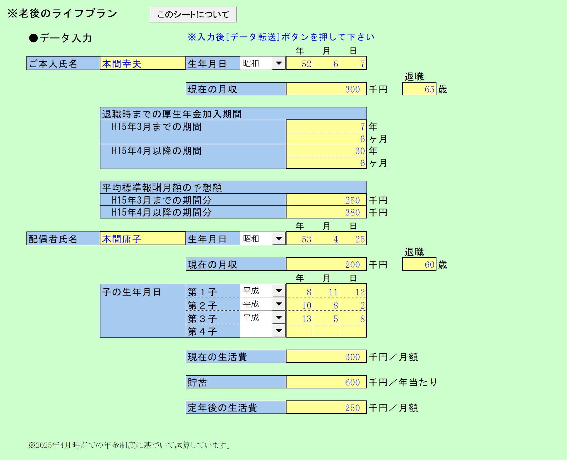Select H15年4月以降の期間分 cell 380

(326, 212)
